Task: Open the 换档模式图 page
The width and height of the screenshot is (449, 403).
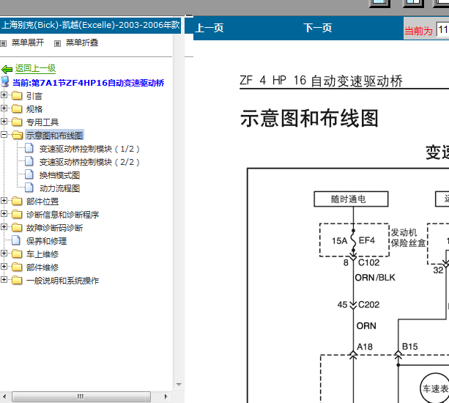Action: [x=59, y=175]
